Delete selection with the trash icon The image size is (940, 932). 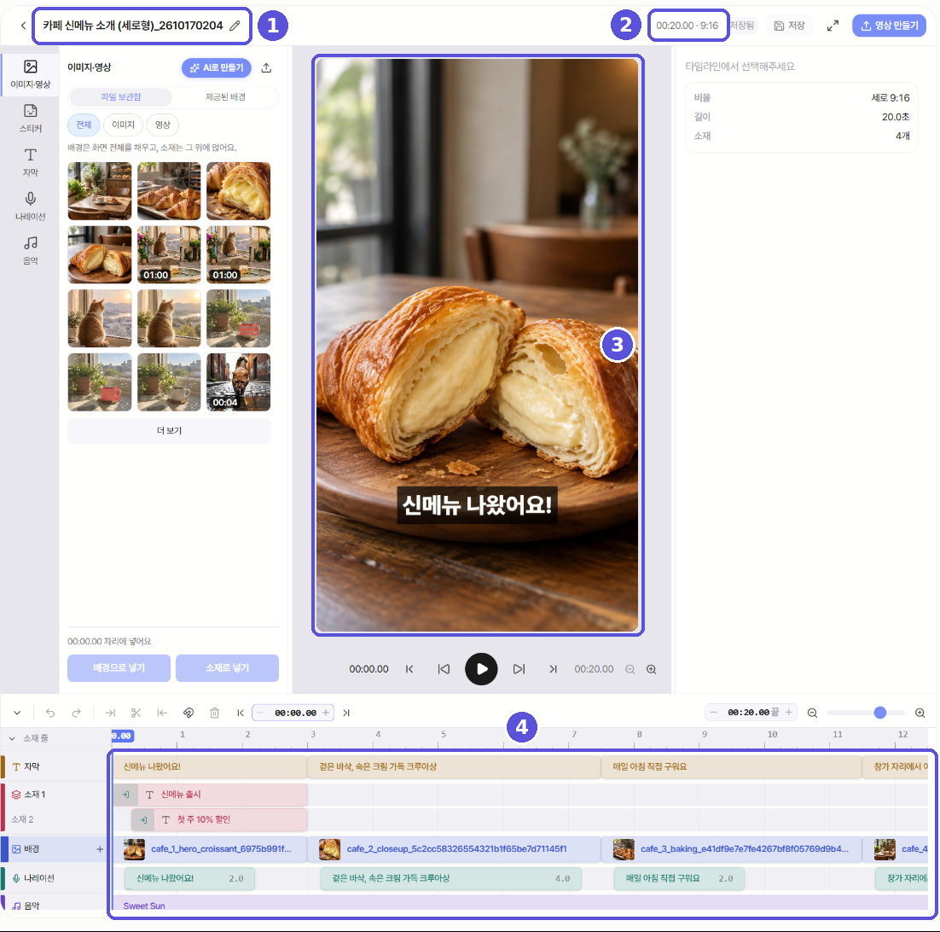pos(214,713)
